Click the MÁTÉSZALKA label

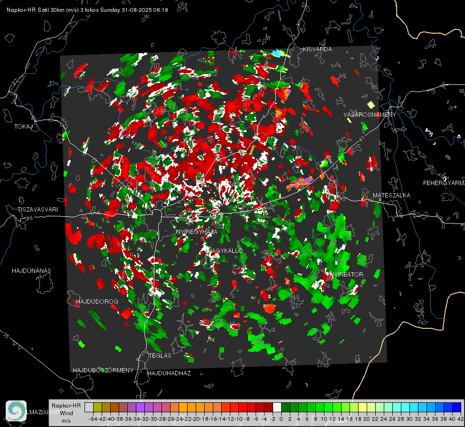(x=391, y=195)
